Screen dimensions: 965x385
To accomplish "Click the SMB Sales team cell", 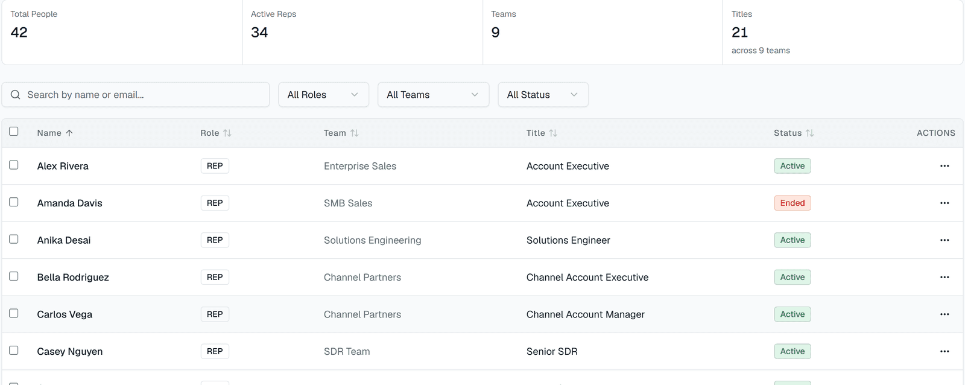I will (348, 203).
